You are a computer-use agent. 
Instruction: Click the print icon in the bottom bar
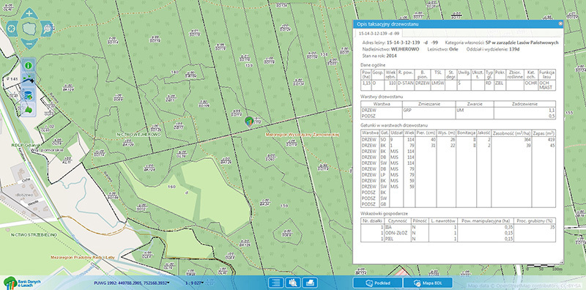pos(310,283)
